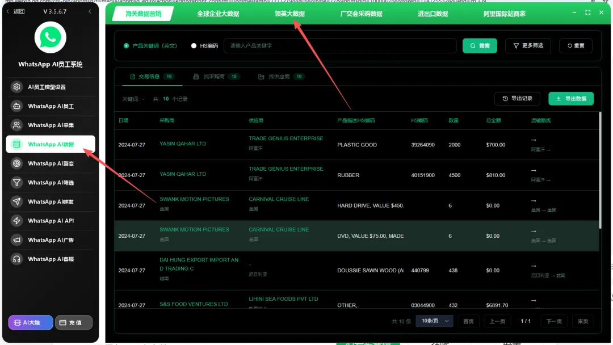Go to 首页 first page
613x345 pixels.
point(468,321)
